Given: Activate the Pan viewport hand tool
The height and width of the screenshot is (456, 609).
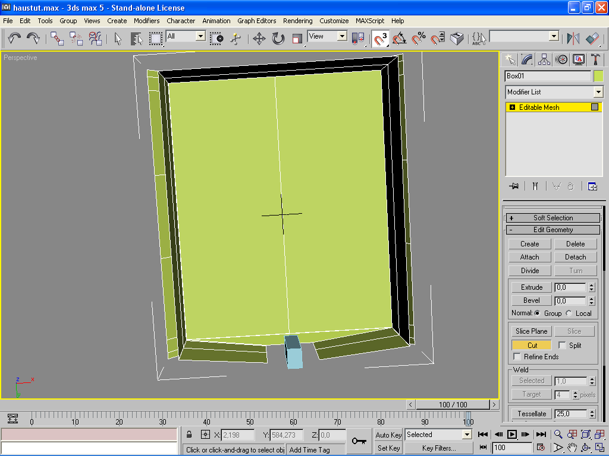Looking at the screenshot, I should [572, 447].
